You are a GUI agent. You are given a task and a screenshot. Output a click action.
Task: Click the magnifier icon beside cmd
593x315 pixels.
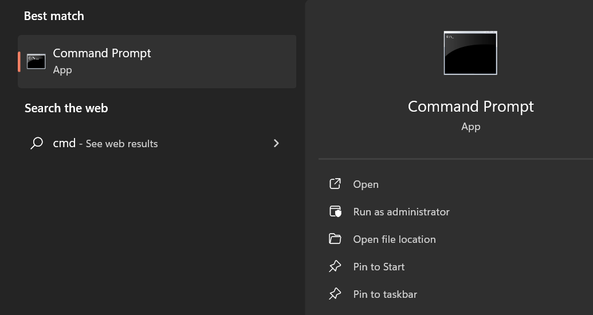[37, 143]
